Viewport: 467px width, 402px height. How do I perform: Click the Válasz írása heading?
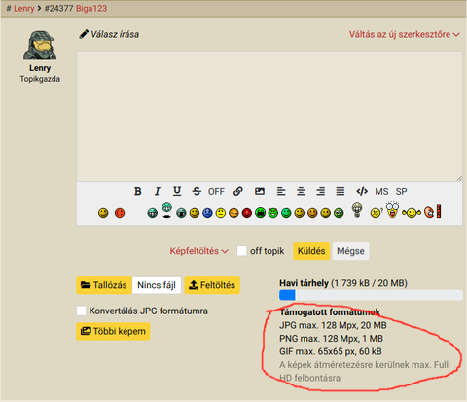(x=109, y=34)
